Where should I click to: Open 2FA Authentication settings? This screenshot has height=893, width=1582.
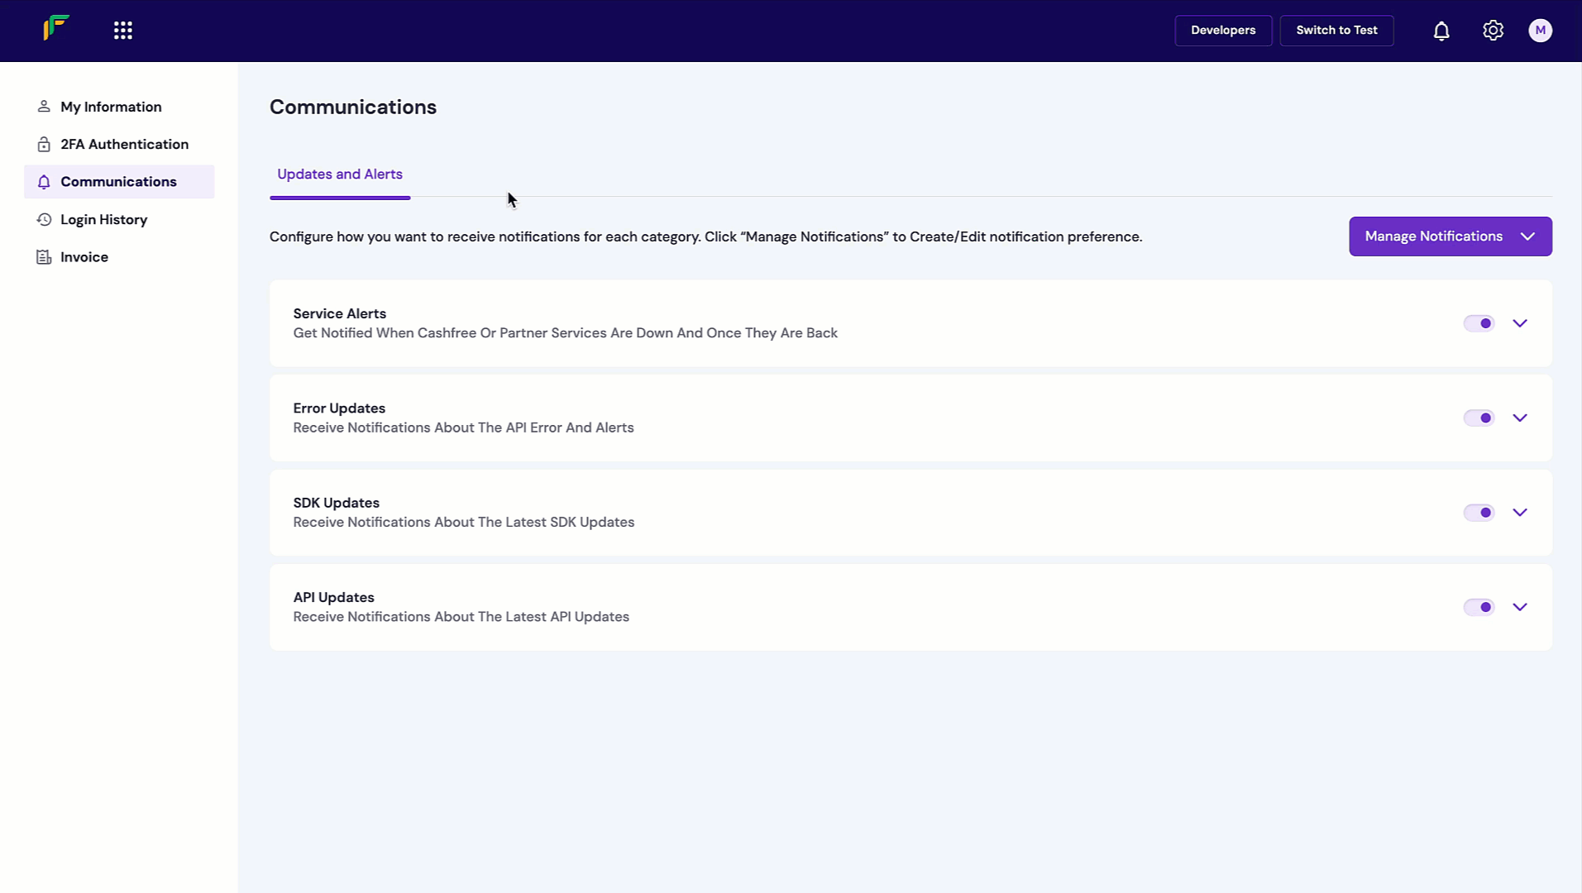[123, 144]
